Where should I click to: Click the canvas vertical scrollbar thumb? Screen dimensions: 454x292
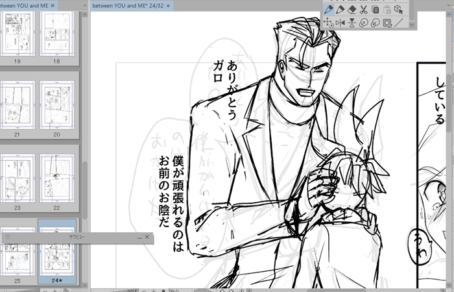[x=449, y=103]
